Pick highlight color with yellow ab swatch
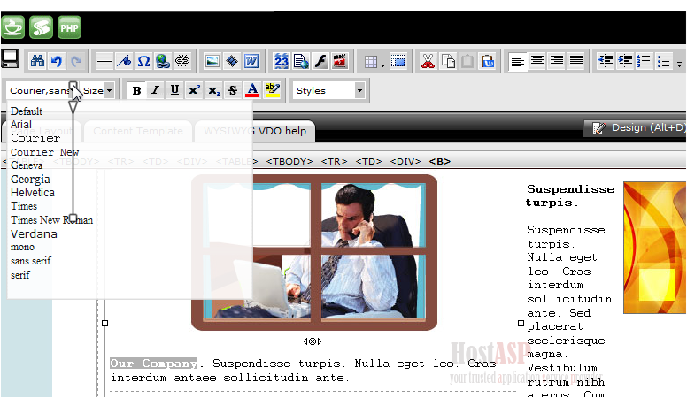This screenshot has height=398, width=687. click(x=272, y=90)
